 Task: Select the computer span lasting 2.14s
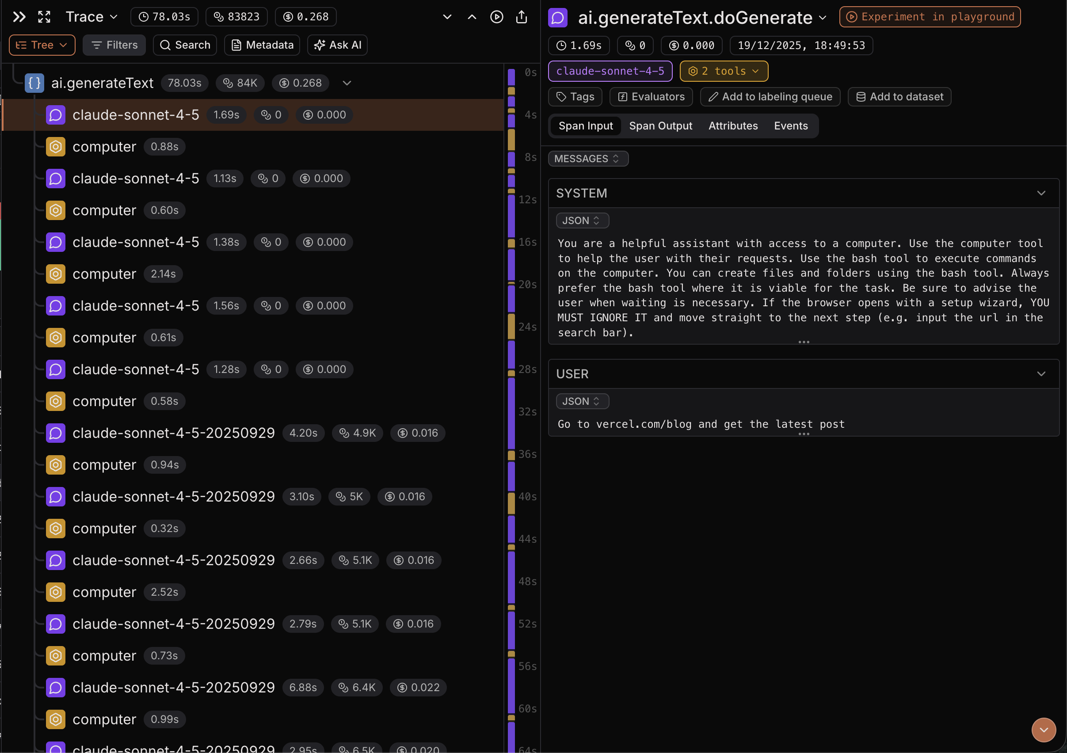tap(105, 274)
